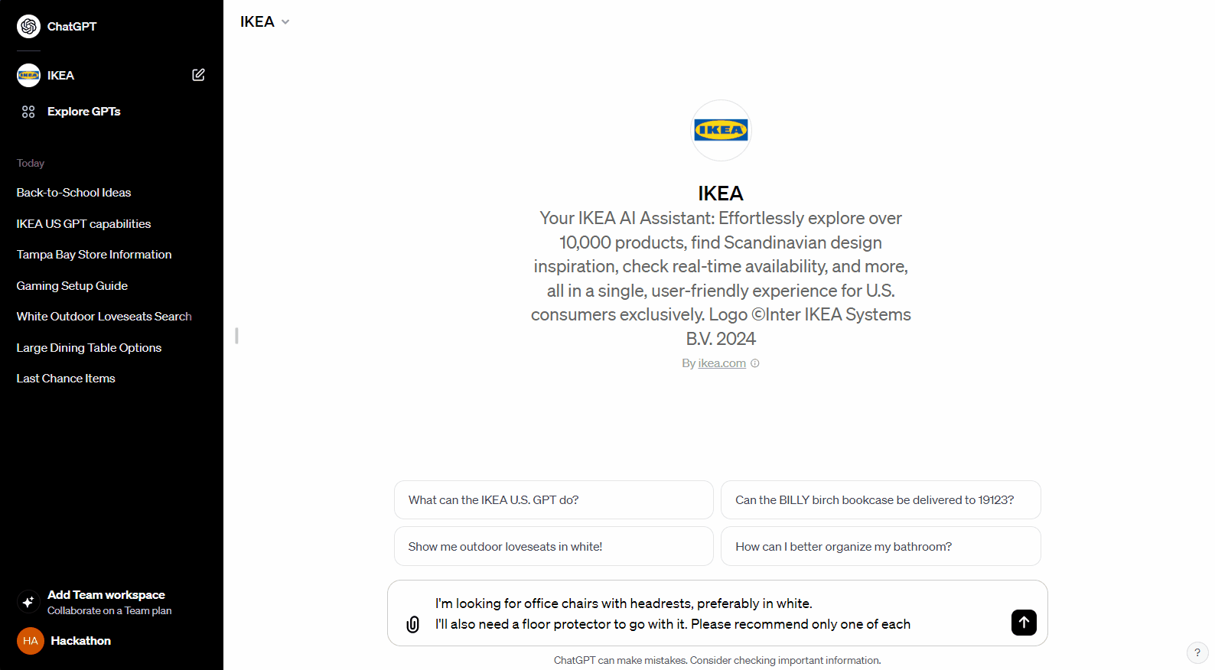This screenshot has width=1215, height=670.
Task: Send the message with the up-arrow button
Action: [1024, 623]
